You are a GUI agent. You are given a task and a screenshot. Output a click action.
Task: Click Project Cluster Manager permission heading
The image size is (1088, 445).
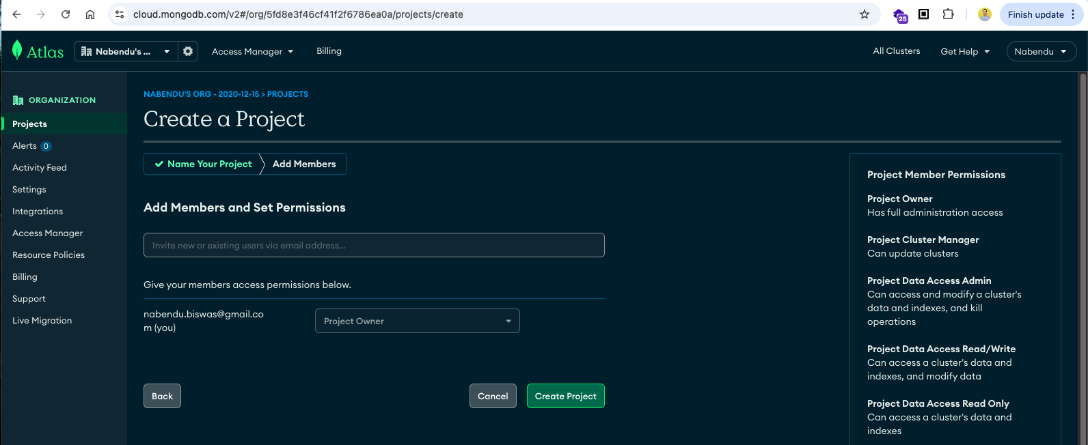(x=923, y=240)
